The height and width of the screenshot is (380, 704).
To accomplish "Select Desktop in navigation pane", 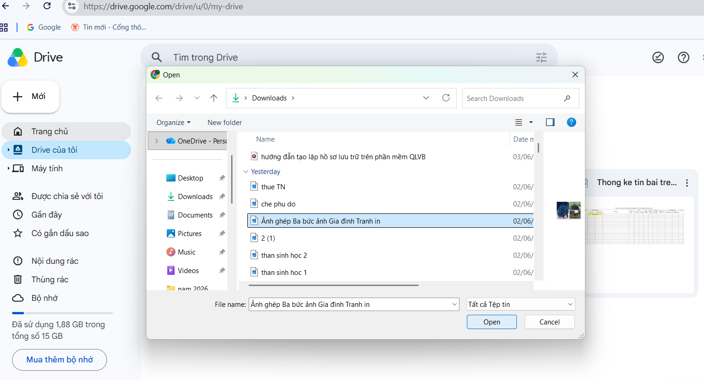I will click(190, 178).
